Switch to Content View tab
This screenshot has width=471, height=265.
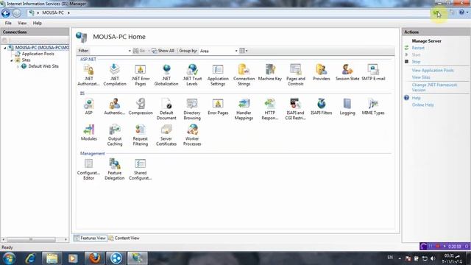(x=124, y=238)
